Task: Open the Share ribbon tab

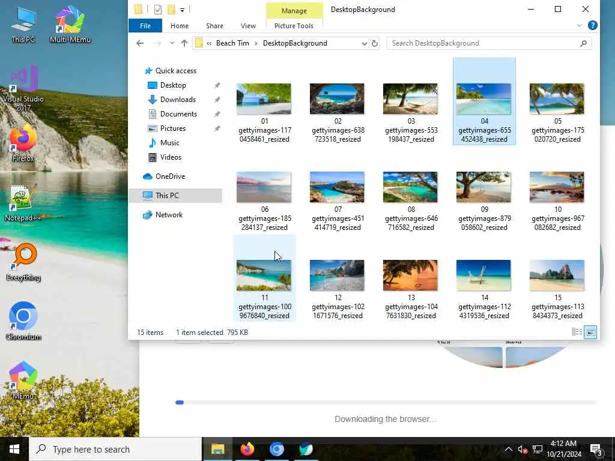Action: point(214,25)
